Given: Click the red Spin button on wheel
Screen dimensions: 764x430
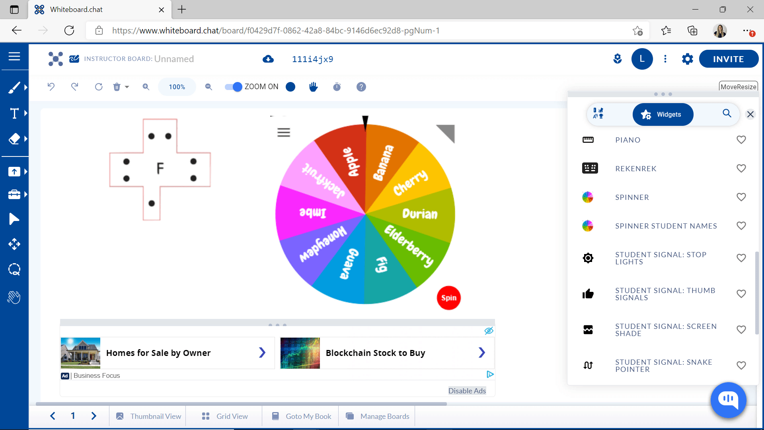Looking at the screenshot, I should click(448, 298).
